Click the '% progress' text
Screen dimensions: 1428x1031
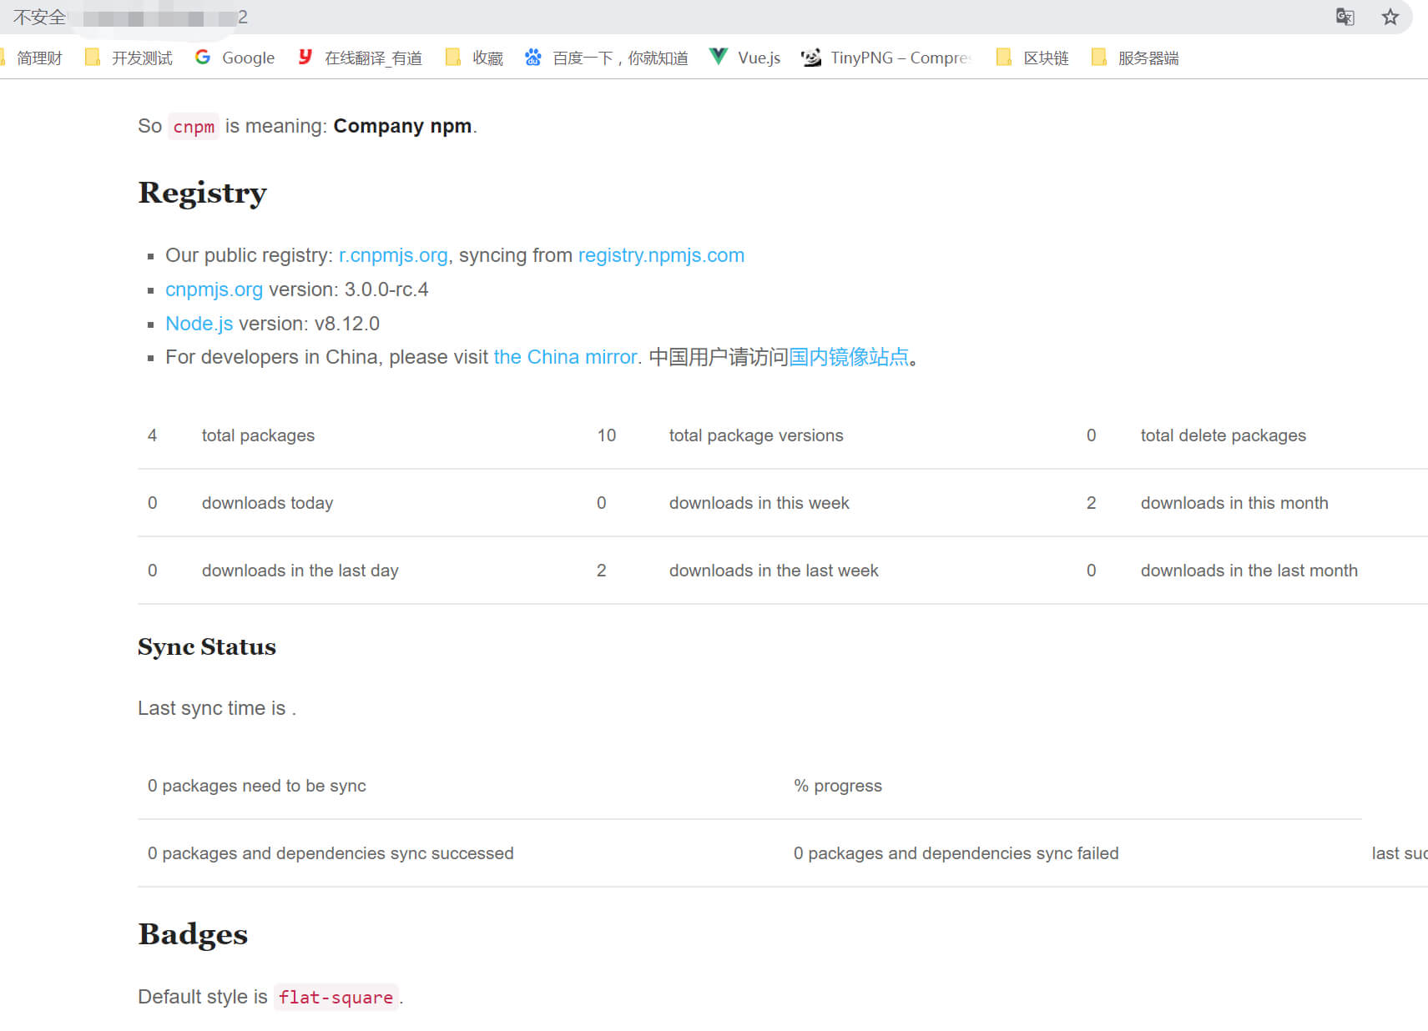coord(838,786)
